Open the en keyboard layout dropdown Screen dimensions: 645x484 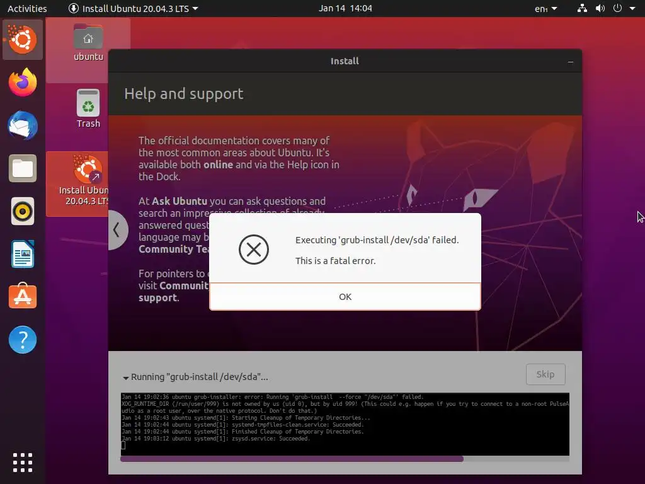545,8
